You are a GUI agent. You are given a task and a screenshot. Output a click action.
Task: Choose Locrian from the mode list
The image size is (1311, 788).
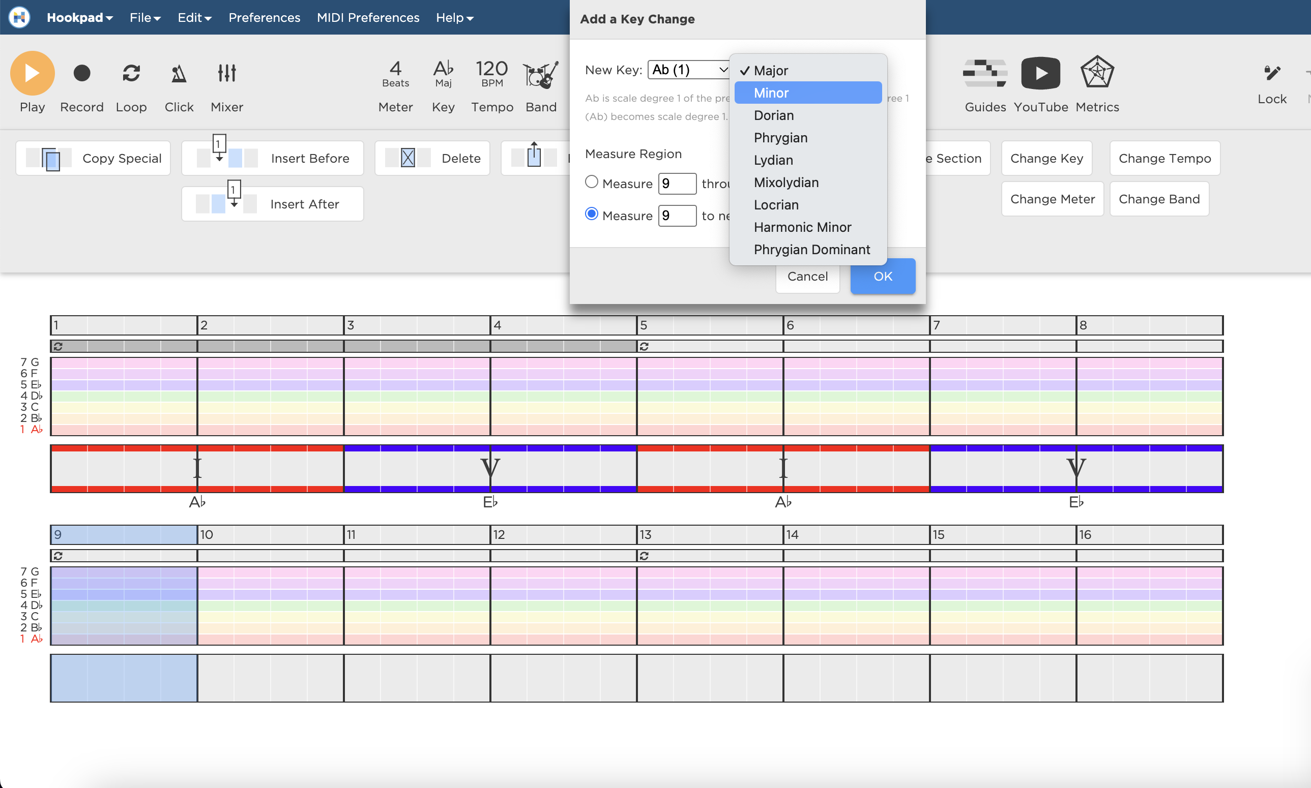point(808,204)
